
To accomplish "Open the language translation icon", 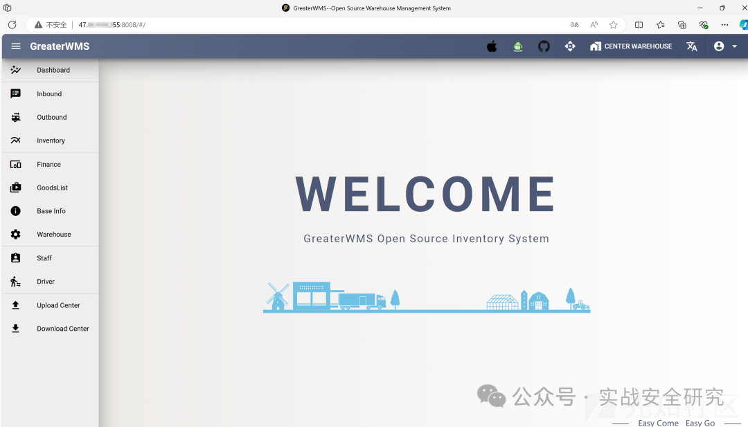I will click(692, 46).
